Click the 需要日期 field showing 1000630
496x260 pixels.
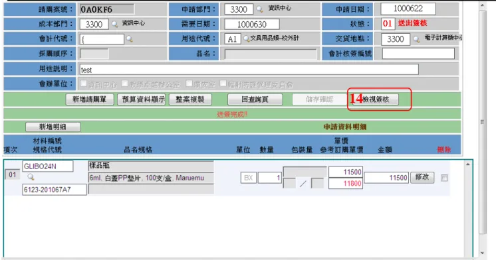point(252,25)
